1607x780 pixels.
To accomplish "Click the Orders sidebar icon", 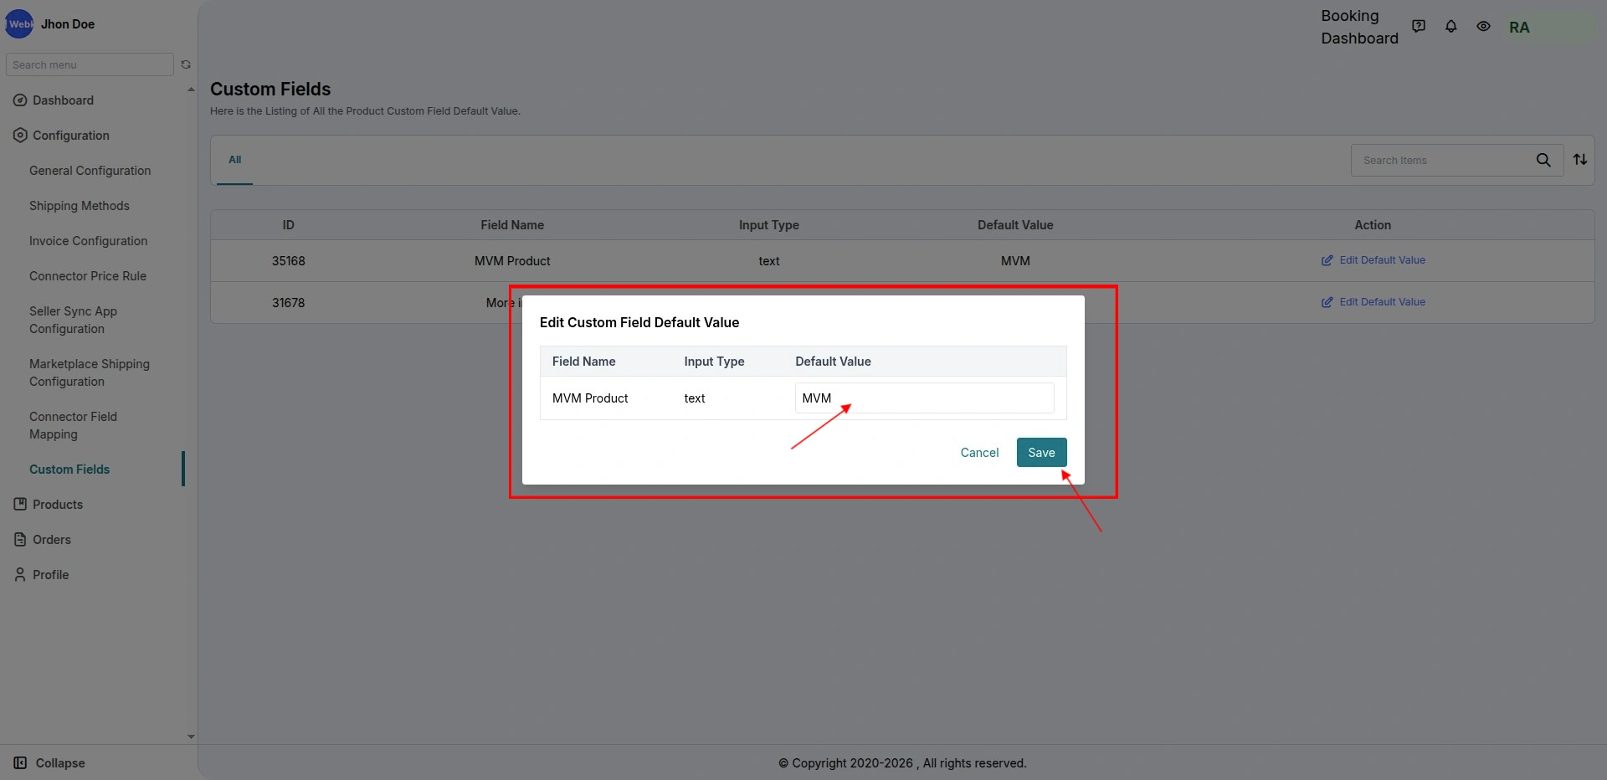I will (x=20, y=540).
